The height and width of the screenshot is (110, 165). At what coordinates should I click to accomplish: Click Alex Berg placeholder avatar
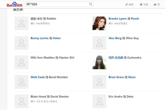(x=99, y=43)
